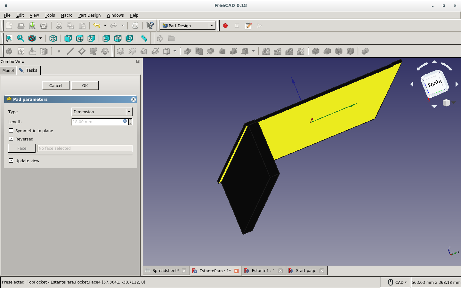Create a datum plane
The height and width of the screenshot is (288, 461).
[82, 51]
